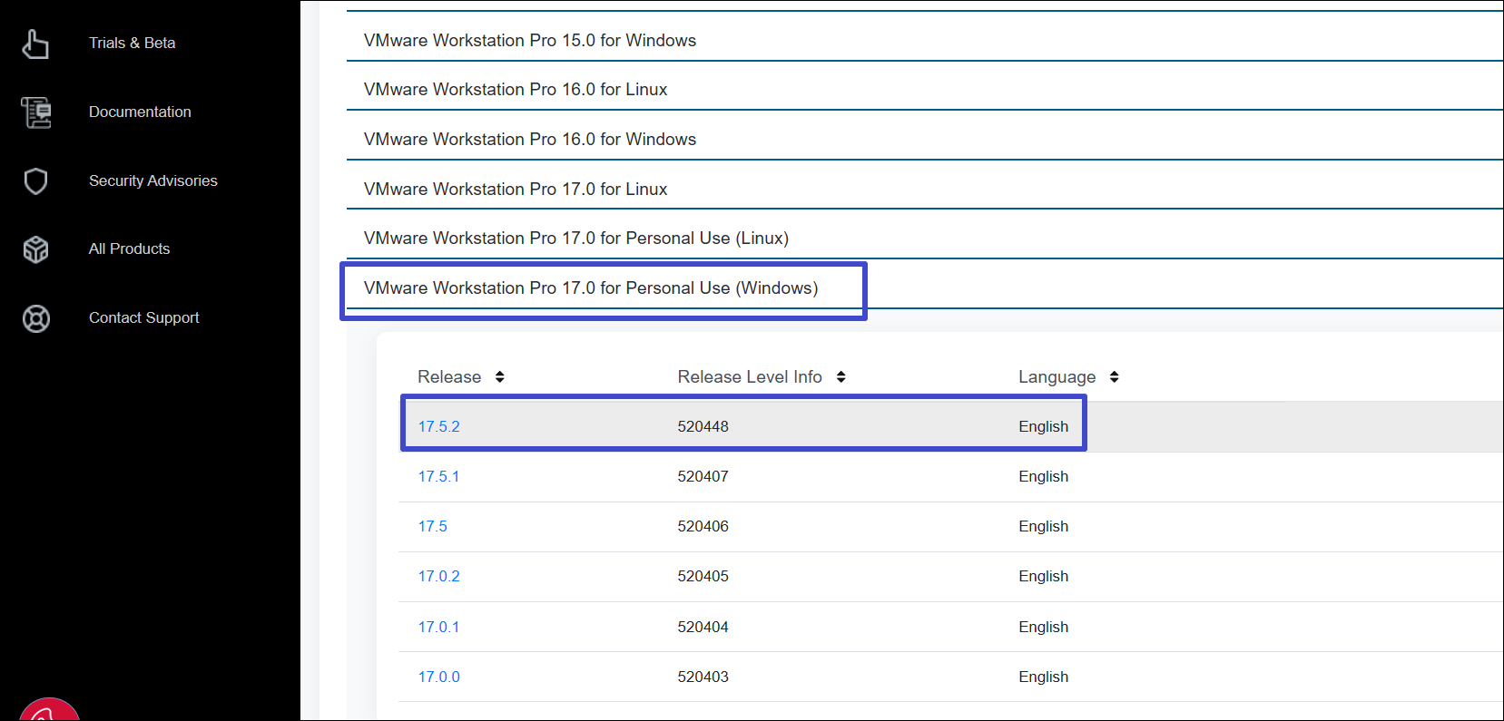1504x721 pixels.
Task: Open release 17.5.2 link
Action: click(x=438, y=427)
